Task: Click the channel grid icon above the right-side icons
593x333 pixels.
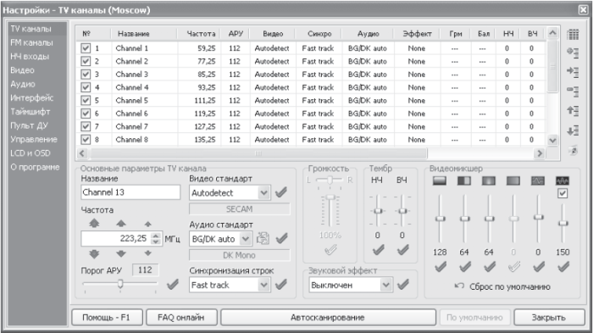Action: pos(573,35)
